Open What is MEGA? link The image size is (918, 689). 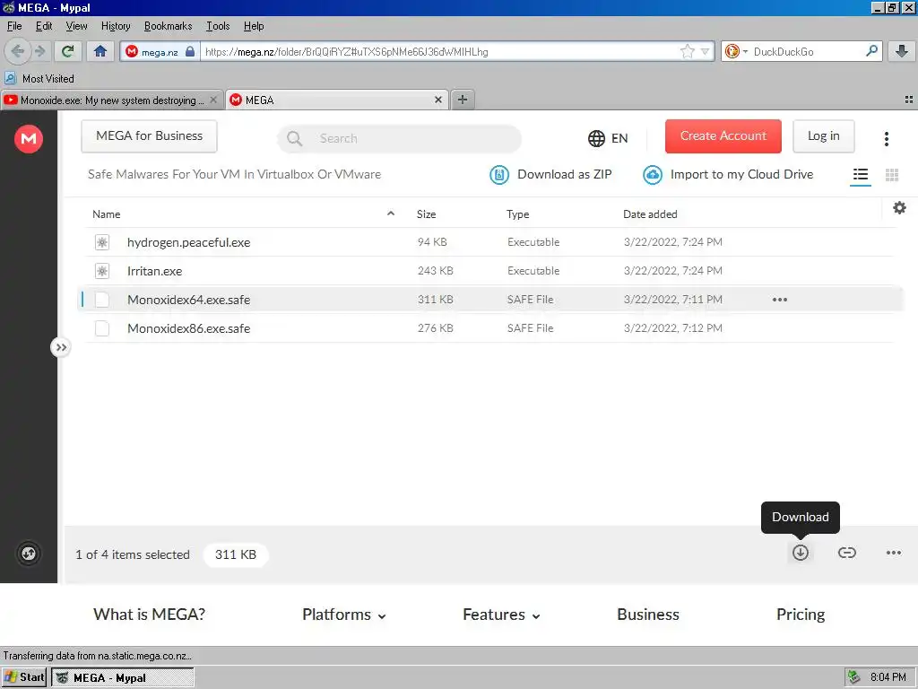tap(150, 614)
